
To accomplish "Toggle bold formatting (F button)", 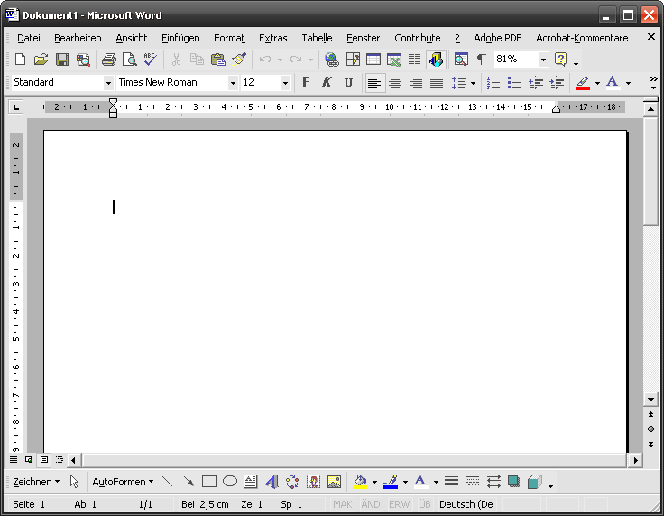I will [305, 83].
